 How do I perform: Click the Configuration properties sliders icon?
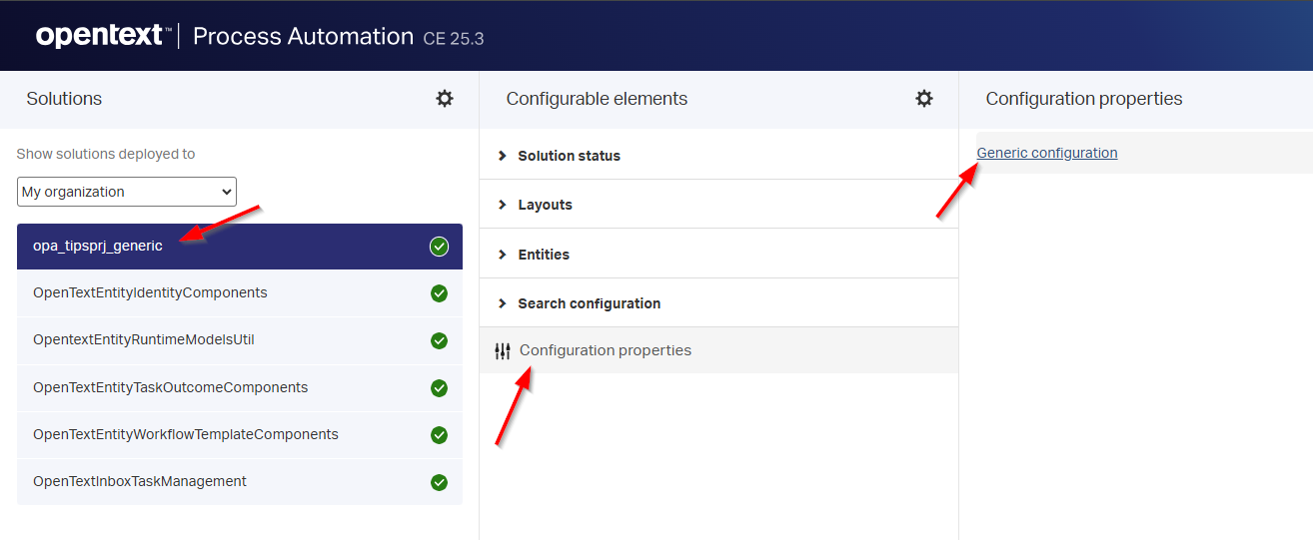click(x=503, y=351)
